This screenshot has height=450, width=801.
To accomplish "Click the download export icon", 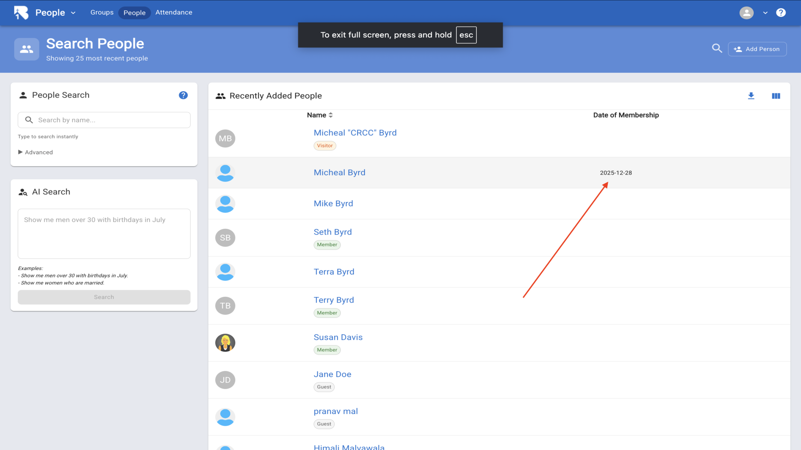I will 751,96.
